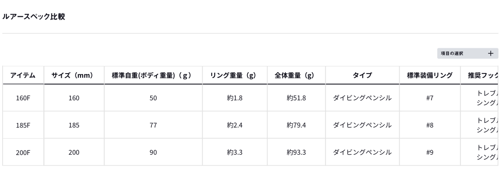Select the サイズ (mm) column header

[74, 75]
